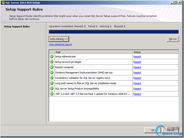Collapse details with Hide details button
184x138 pixels.
[x=59, y=39]
